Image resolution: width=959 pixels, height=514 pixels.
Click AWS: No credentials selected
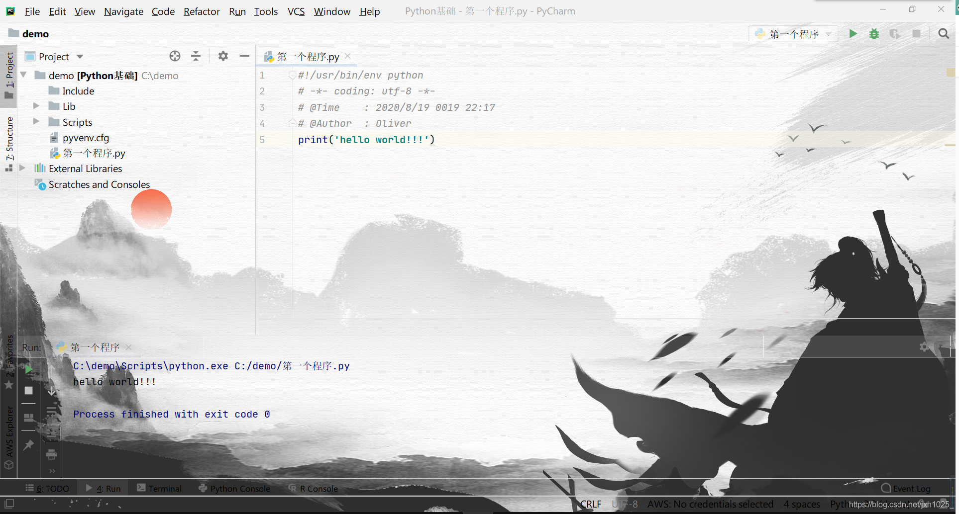[710, 504]
